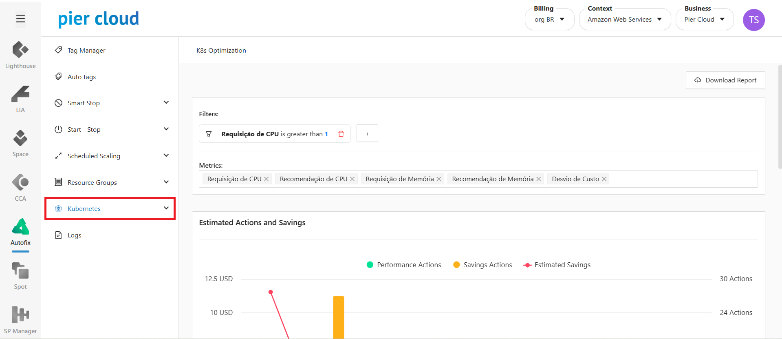
Task: Add a new filter with plus button
Action: click(x=367, y=134)
